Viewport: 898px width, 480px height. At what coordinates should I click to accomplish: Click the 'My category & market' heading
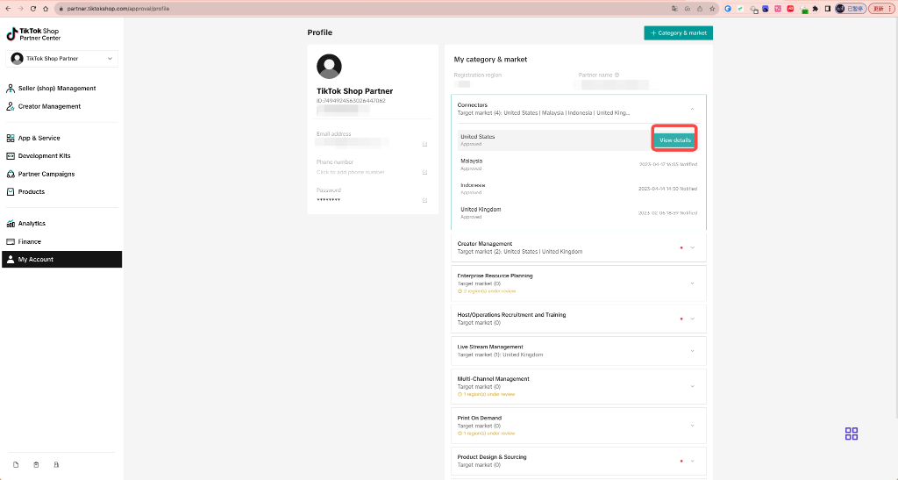coord(490,60)
